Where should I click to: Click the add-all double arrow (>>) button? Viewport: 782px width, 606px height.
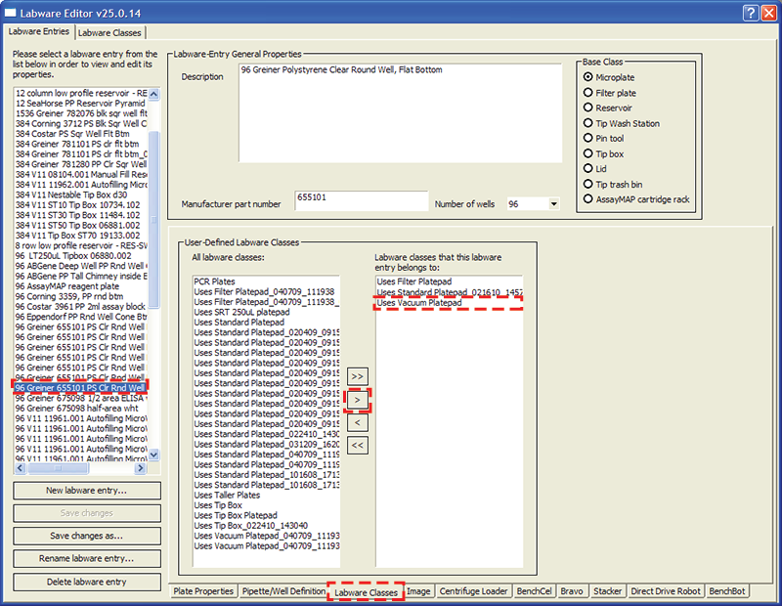coord(358,376)
